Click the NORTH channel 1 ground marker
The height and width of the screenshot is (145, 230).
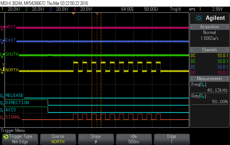[2, 70]
